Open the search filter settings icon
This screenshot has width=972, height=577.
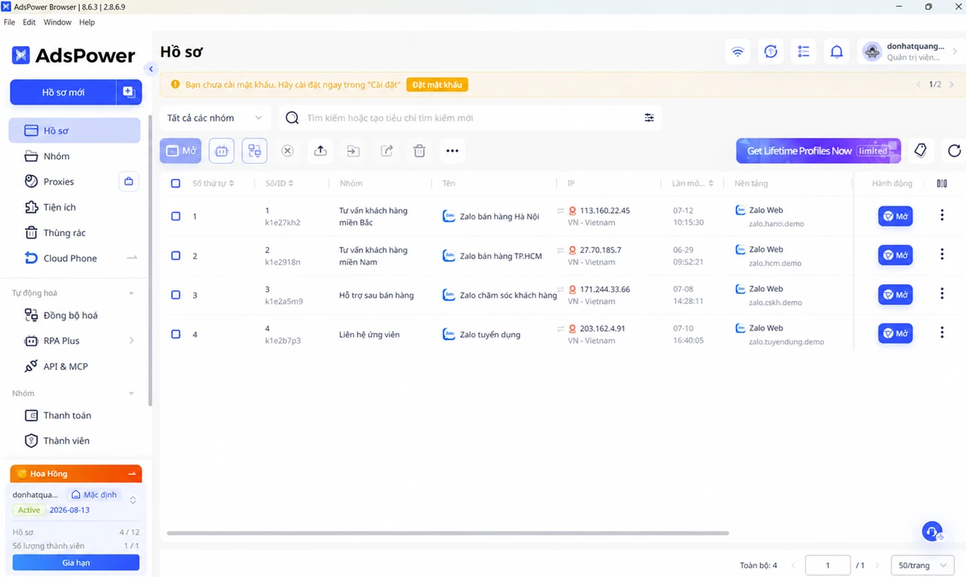coord(649,118)
